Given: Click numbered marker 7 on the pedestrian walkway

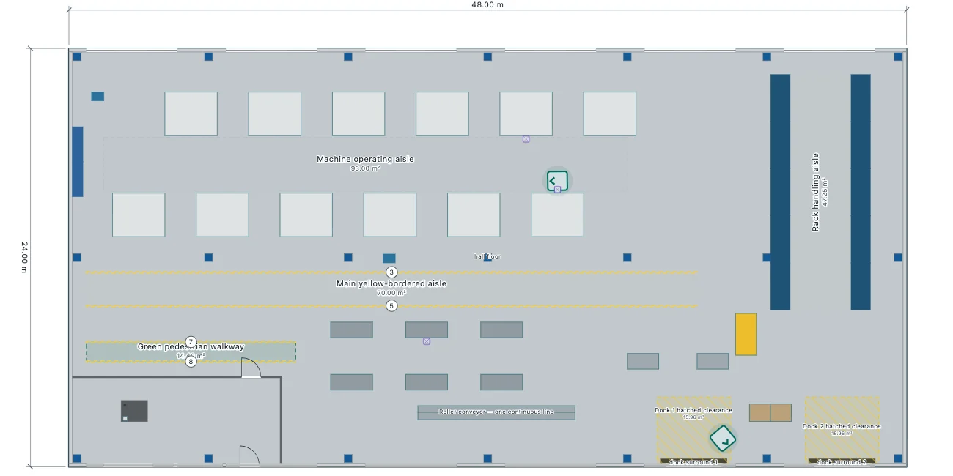Looking at the screenshot, I should (x=191, y=342).
